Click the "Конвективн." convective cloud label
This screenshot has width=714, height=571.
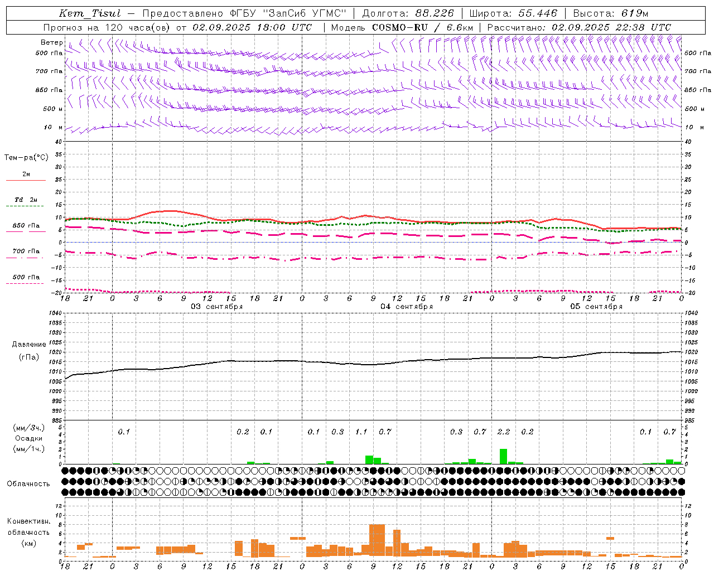pos(28,521)
